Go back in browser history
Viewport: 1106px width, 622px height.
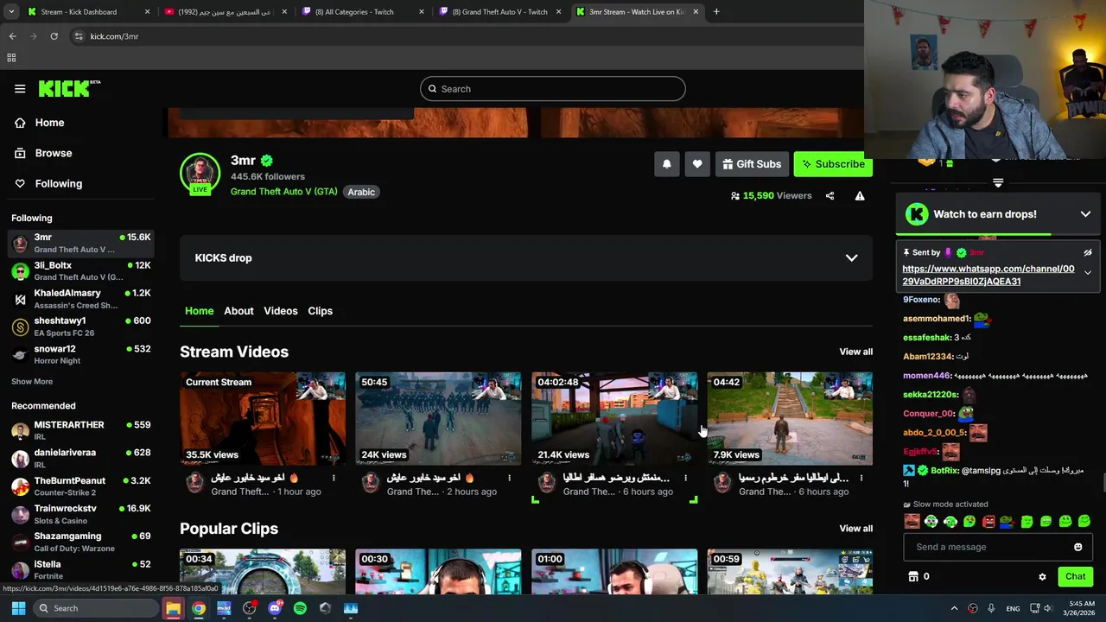[12, 36]
